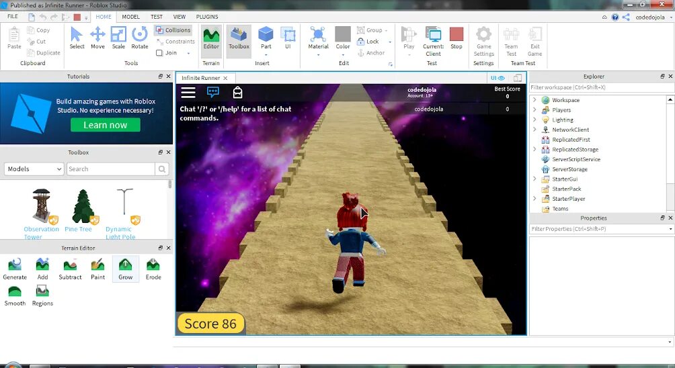Toggle Collisions on or off
Screen dimensions: 675x368
(173, 30)
